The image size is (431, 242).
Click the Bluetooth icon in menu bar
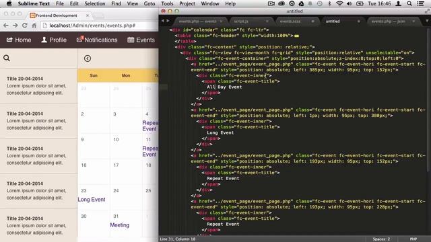pyautogui.click(x=329, y=3)
